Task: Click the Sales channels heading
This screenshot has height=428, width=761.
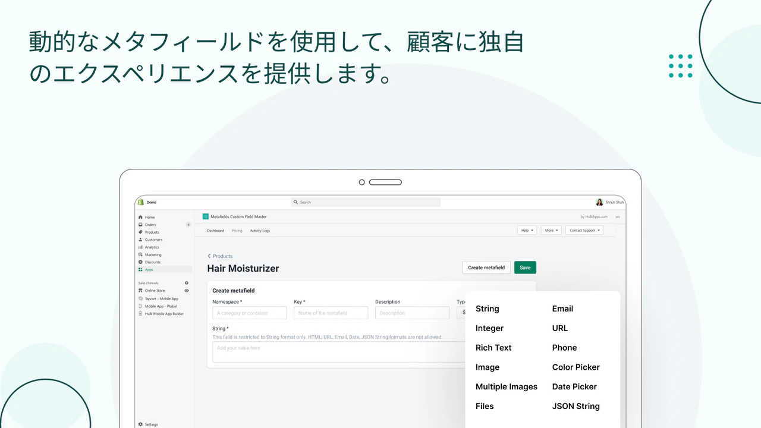Action: pos(148,283)
